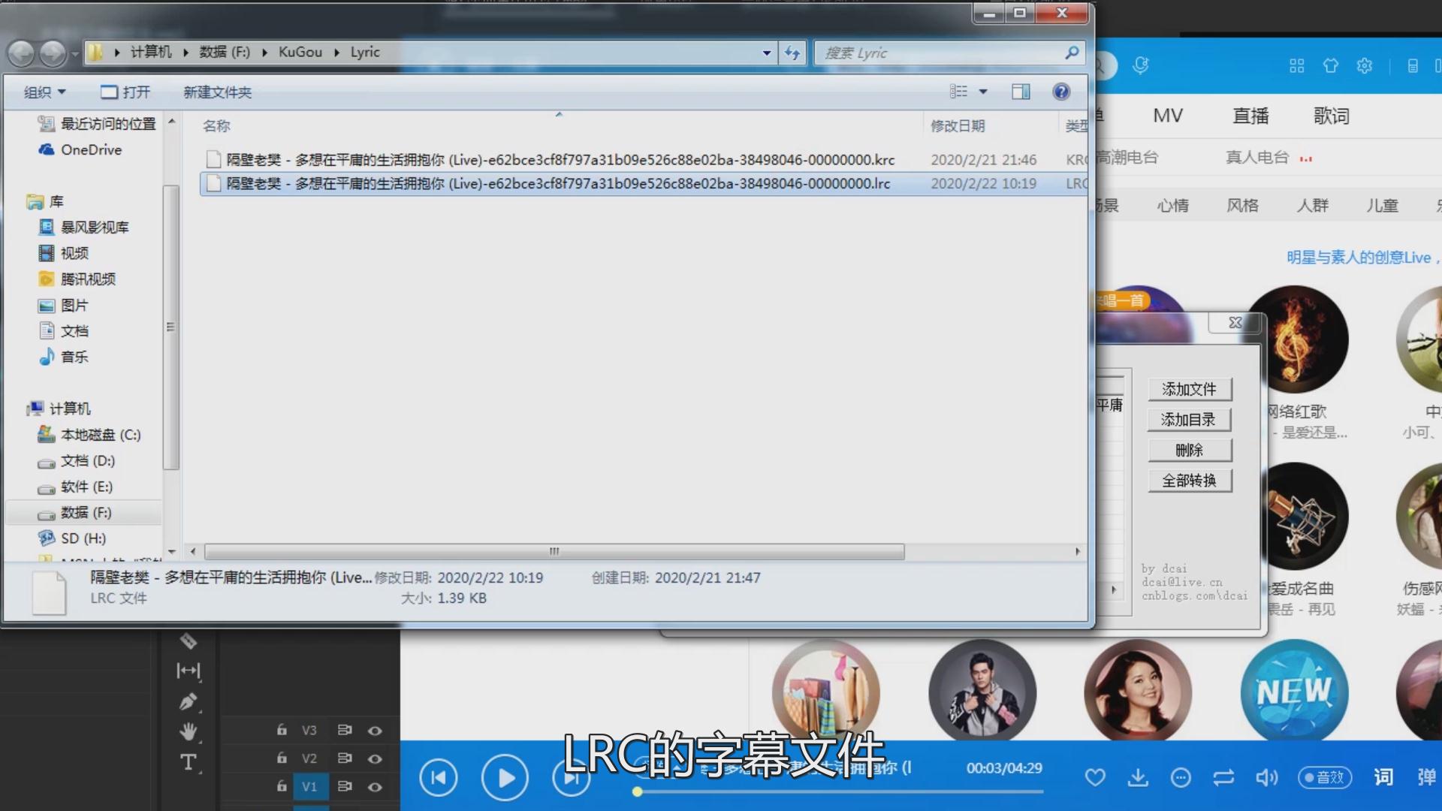Open the 组织 dropdown menu

point(45,92)
